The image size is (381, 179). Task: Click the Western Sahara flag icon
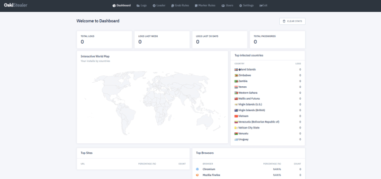pyautogui.click(x=236, y=93)
